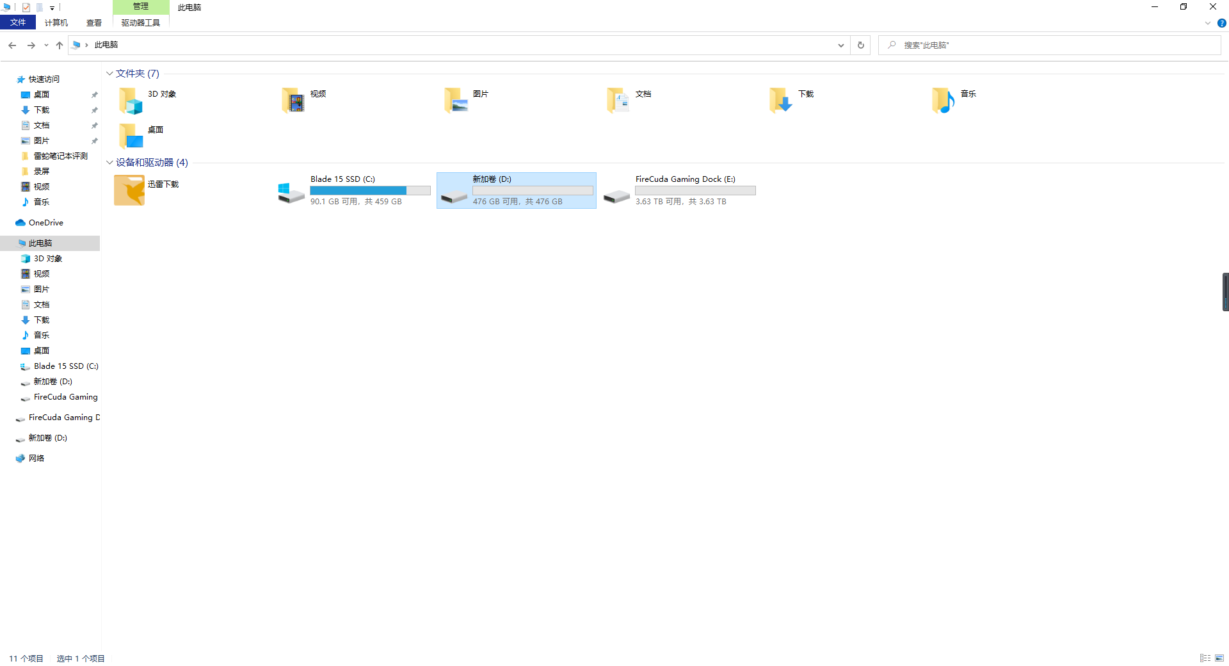Open the 查看 ribbon tab
The width and height of the screenshot is (1229, 666).
click(x=94, y=23)
